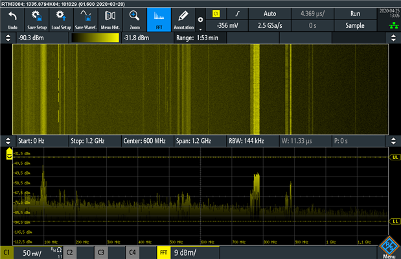401x259 pixels.
Task: Click FFT bar right up/down arrows
Action: (x=393, y=141)
